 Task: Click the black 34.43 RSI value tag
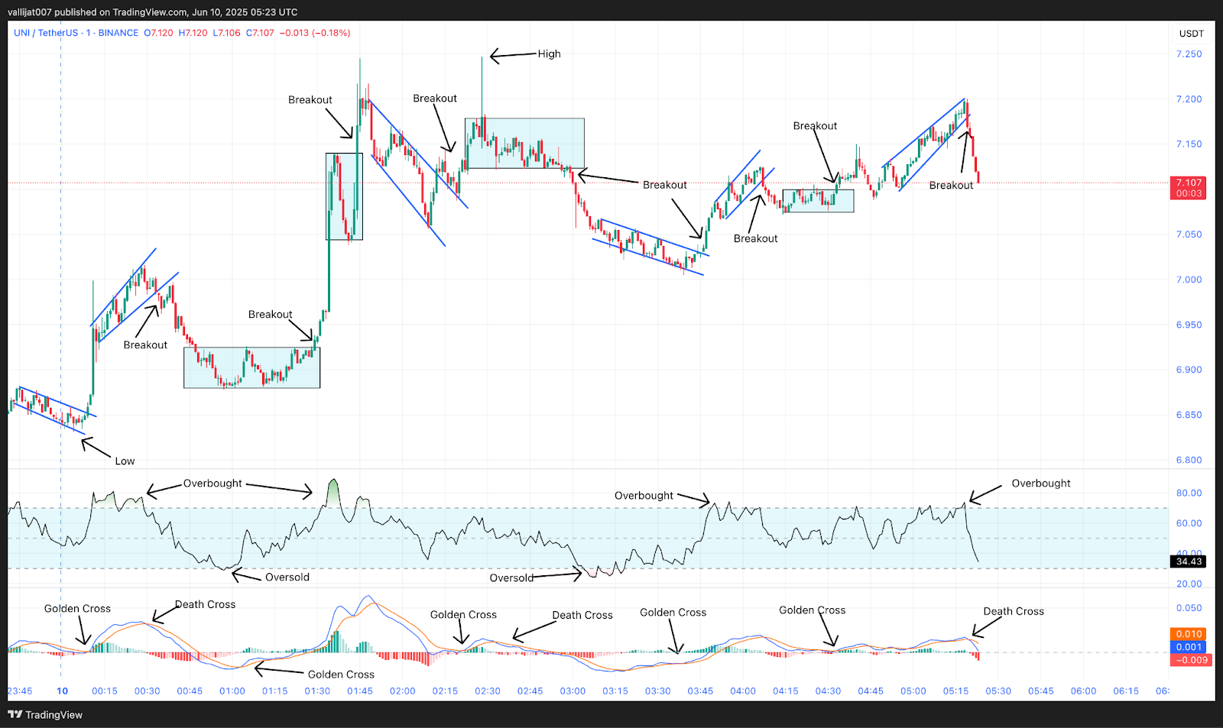[1189, 561]
